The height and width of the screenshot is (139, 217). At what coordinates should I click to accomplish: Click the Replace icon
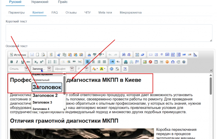click(129, 55)
